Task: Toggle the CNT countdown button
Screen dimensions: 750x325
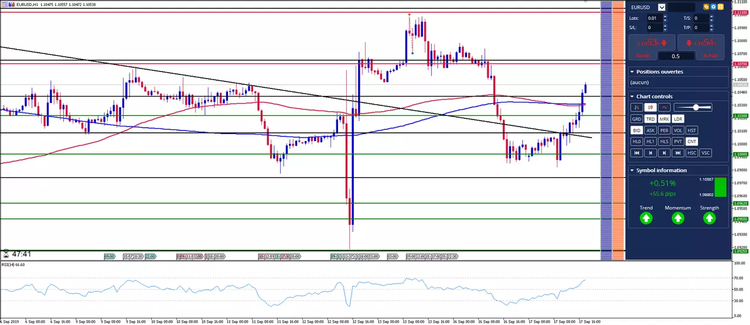Action: point(692,142)
